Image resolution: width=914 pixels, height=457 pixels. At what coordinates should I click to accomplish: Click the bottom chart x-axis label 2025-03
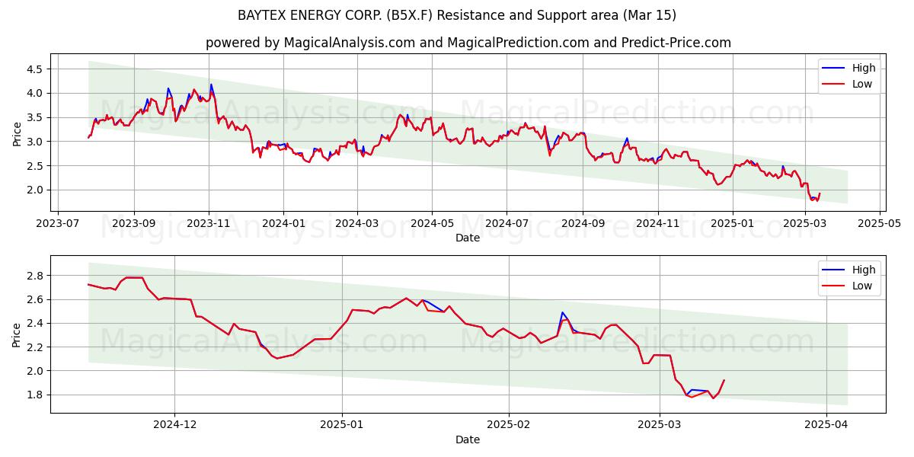pos(660,426)
